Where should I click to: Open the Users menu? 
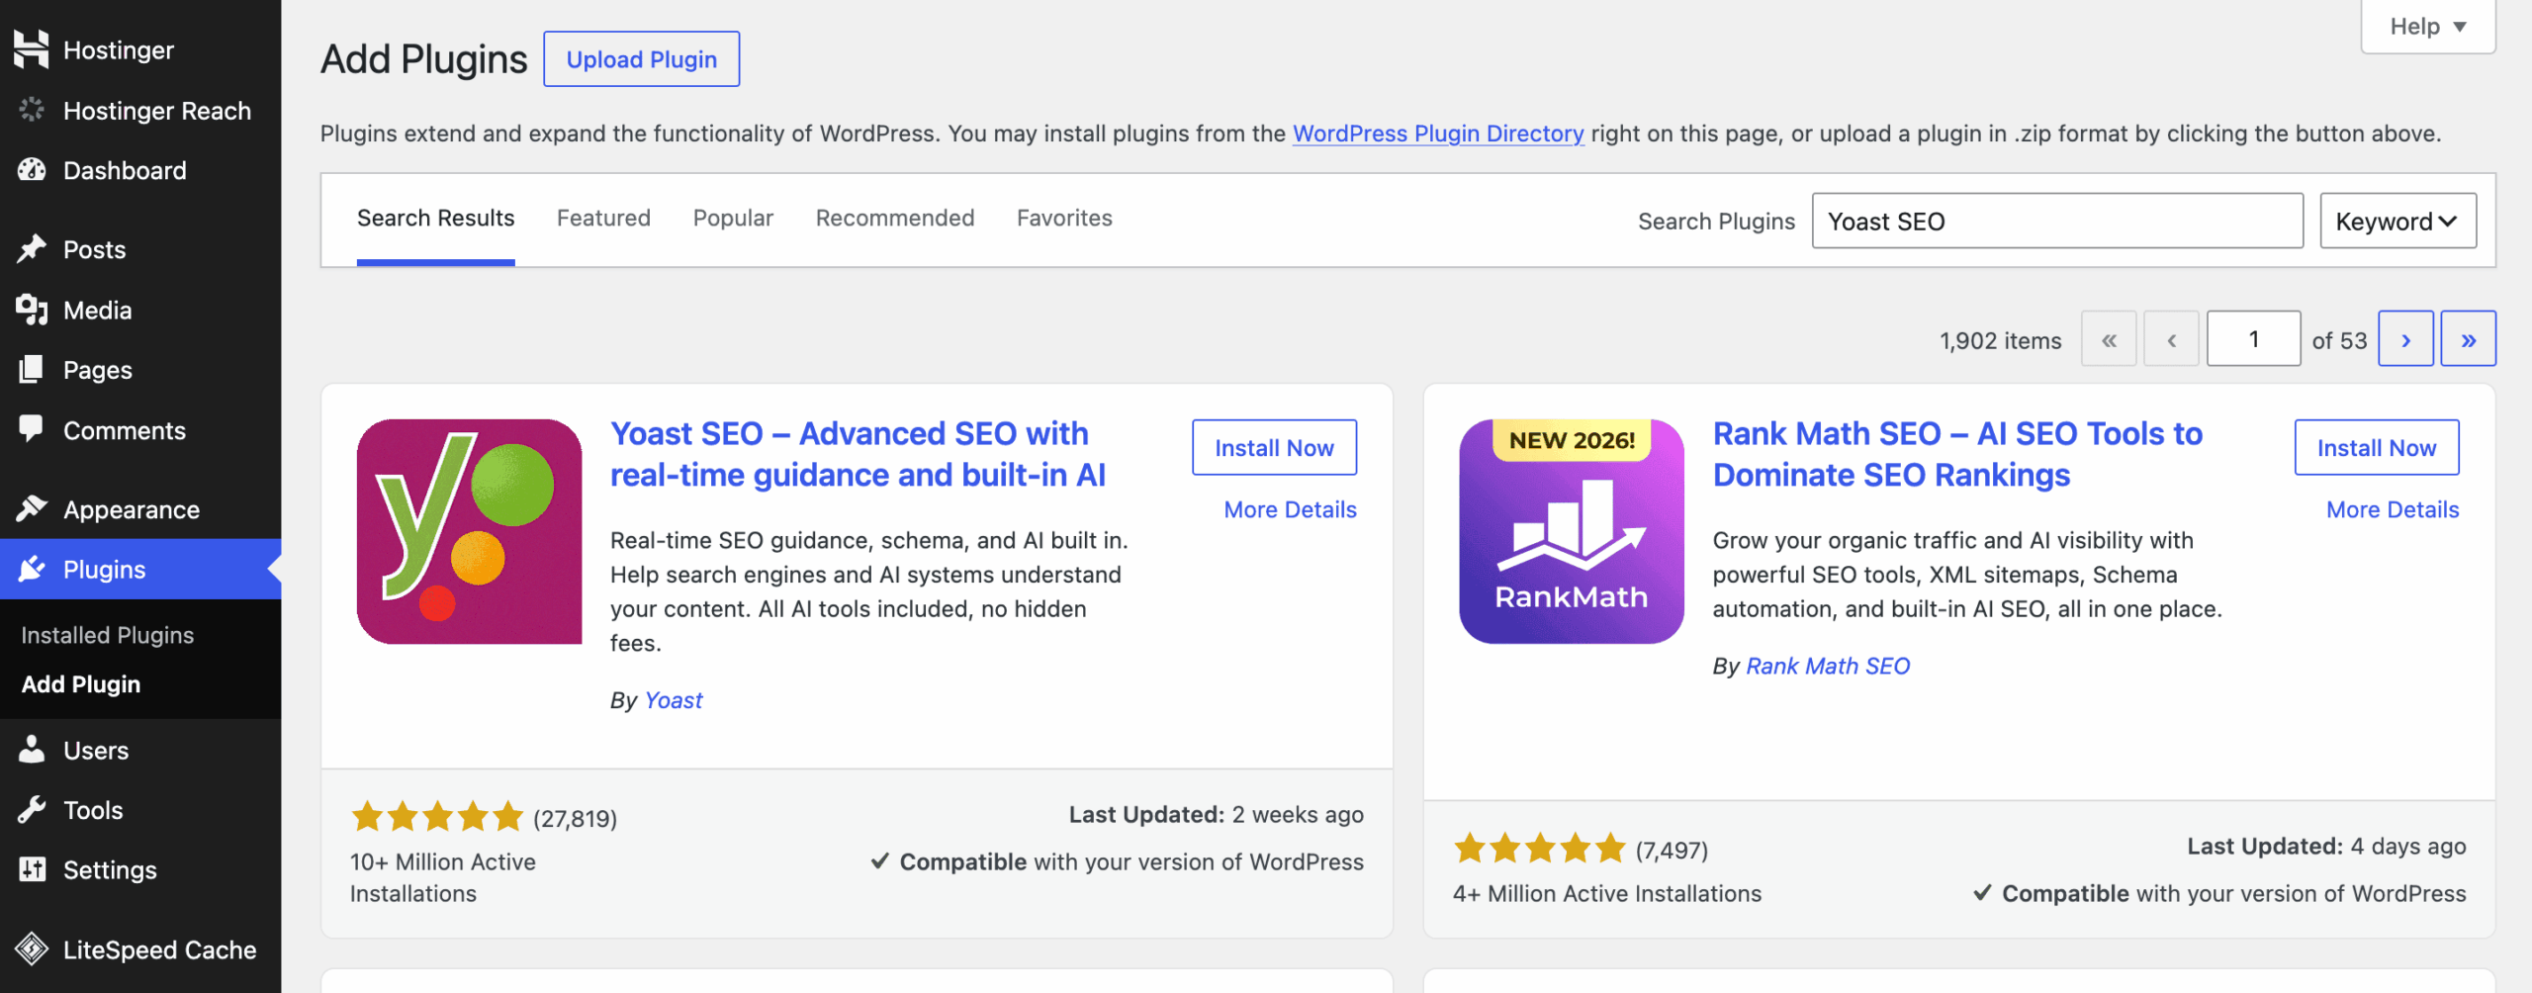(x=140, y=750)
